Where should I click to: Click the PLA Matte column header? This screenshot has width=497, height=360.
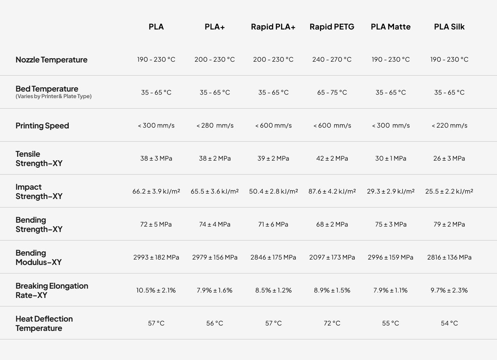[x=391, y=27]
